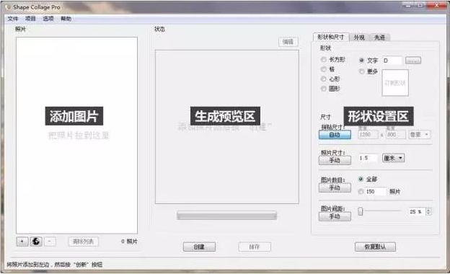Maximize the Shape Collage Pro window

click(x=420, y=5)
